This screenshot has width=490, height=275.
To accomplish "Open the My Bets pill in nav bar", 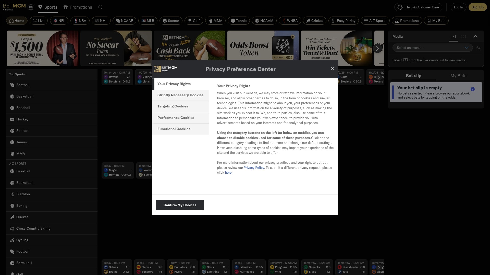I will [x=436, y=21].
